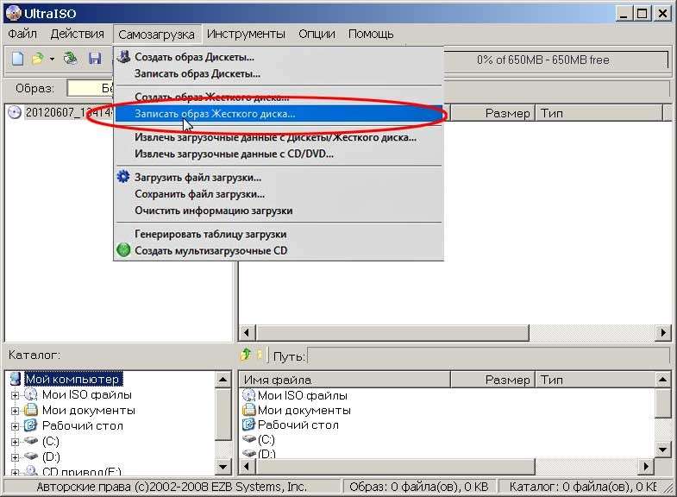Select Записать образ Жесткого диска entry
Screen dimensions: 677x497
(279, 114)
